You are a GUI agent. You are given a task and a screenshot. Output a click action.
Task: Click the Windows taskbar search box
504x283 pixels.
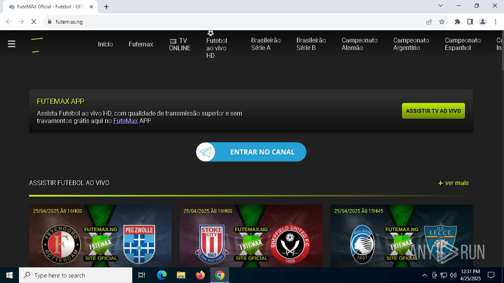76,275
